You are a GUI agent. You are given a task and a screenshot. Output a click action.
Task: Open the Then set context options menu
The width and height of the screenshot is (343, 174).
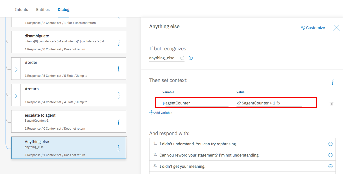click(332, 82)
